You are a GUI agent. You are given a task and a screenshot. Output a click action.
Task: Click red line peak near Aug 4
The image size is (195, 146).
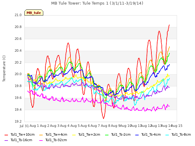tap(68, 43)
